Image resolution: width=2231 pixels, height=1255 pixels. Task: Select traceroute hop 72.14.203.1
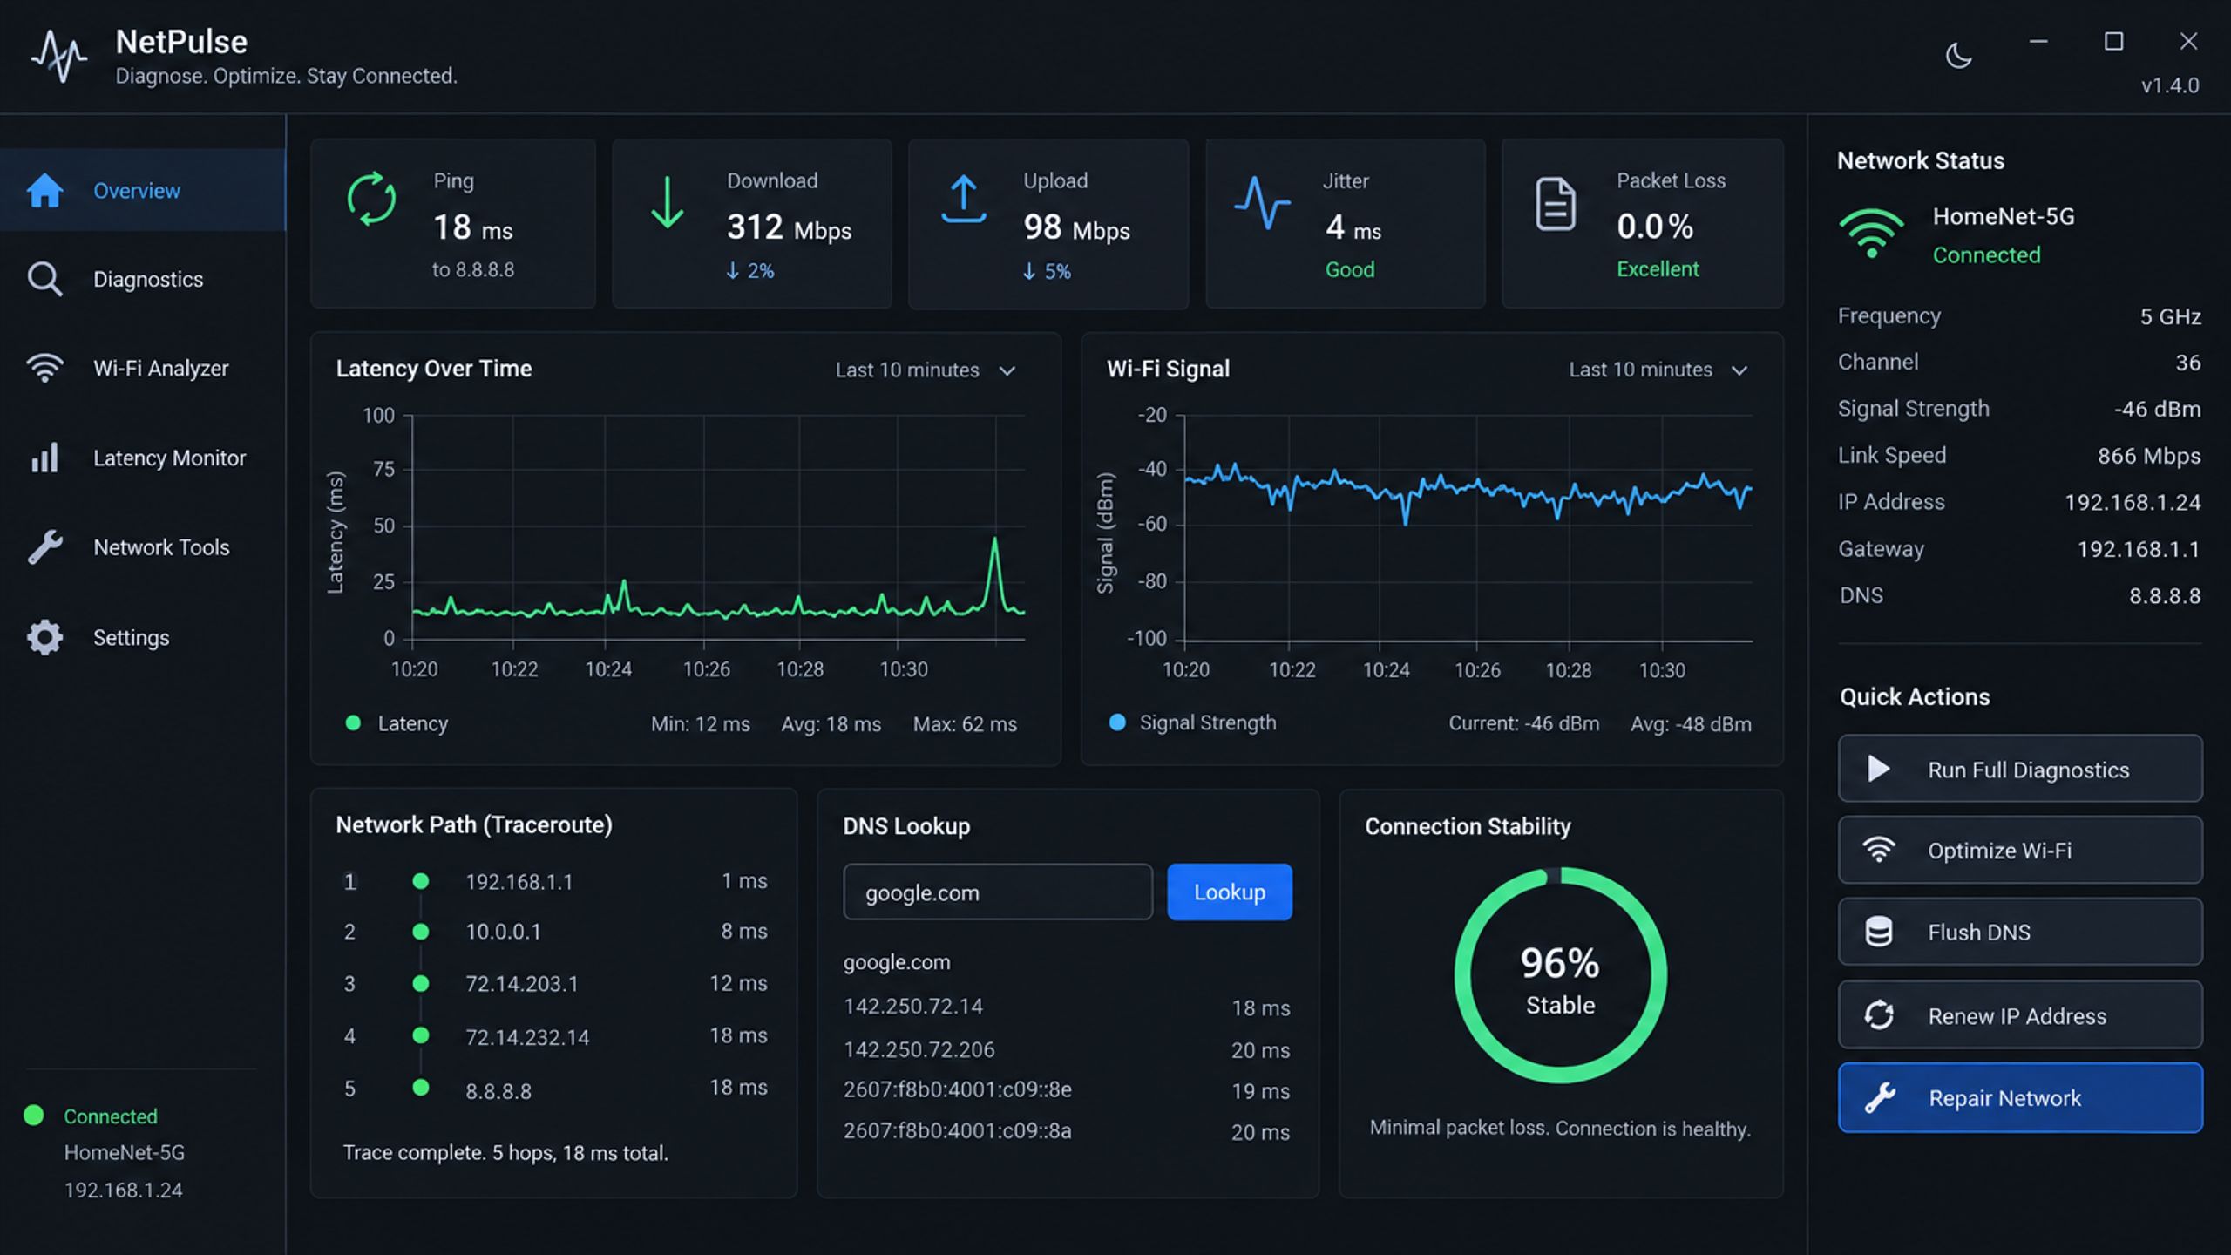point(554,983)
